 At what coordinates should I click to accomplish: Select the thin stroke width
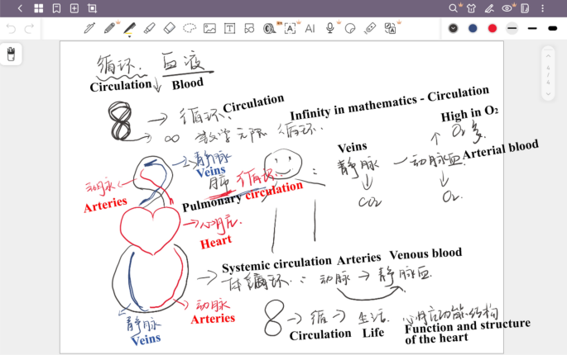click(512, 28)
